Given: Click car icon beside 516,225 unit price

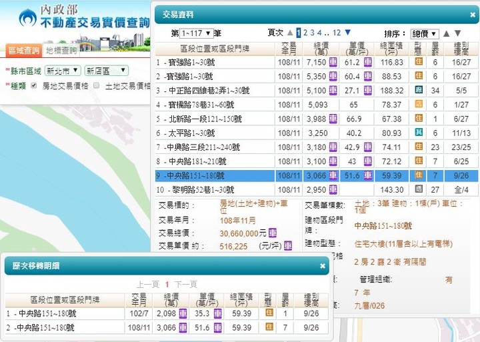Looking at the screenshot, I should [x=288, y=245].
